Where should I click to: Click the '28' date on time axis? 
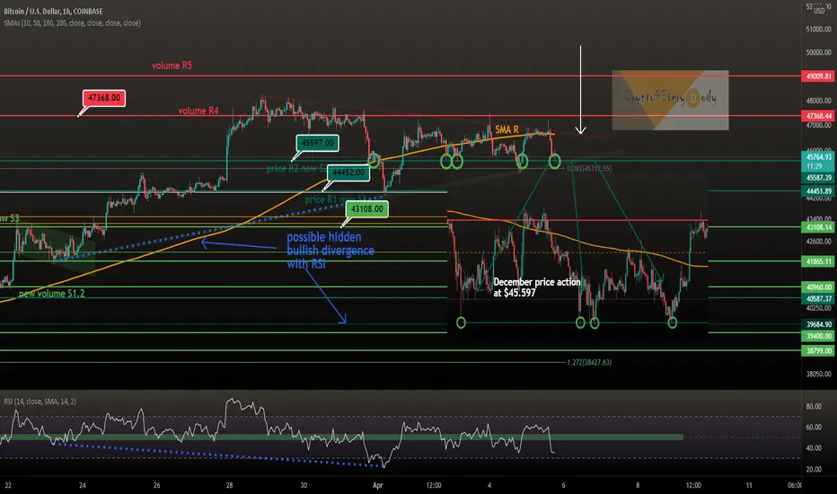pos(229,485)
